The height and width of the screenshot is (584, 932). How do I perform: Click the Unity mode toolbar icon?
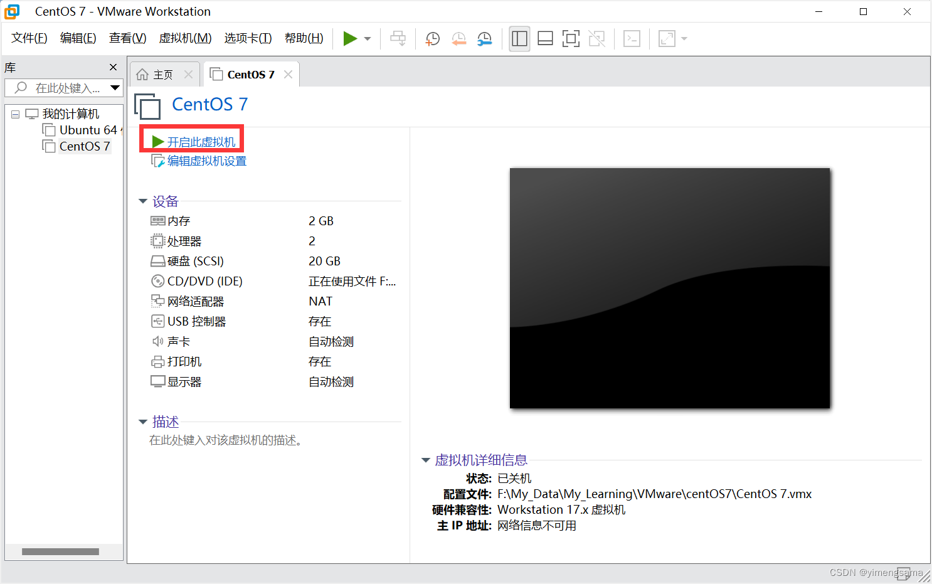tap(597, 39)
